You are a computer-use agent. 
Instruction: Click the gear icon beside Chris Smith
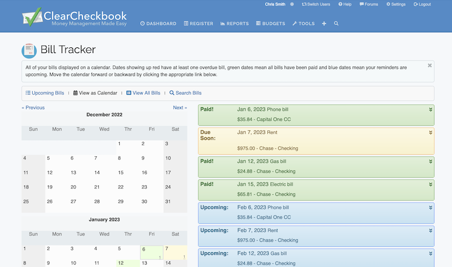pos(292,5)
